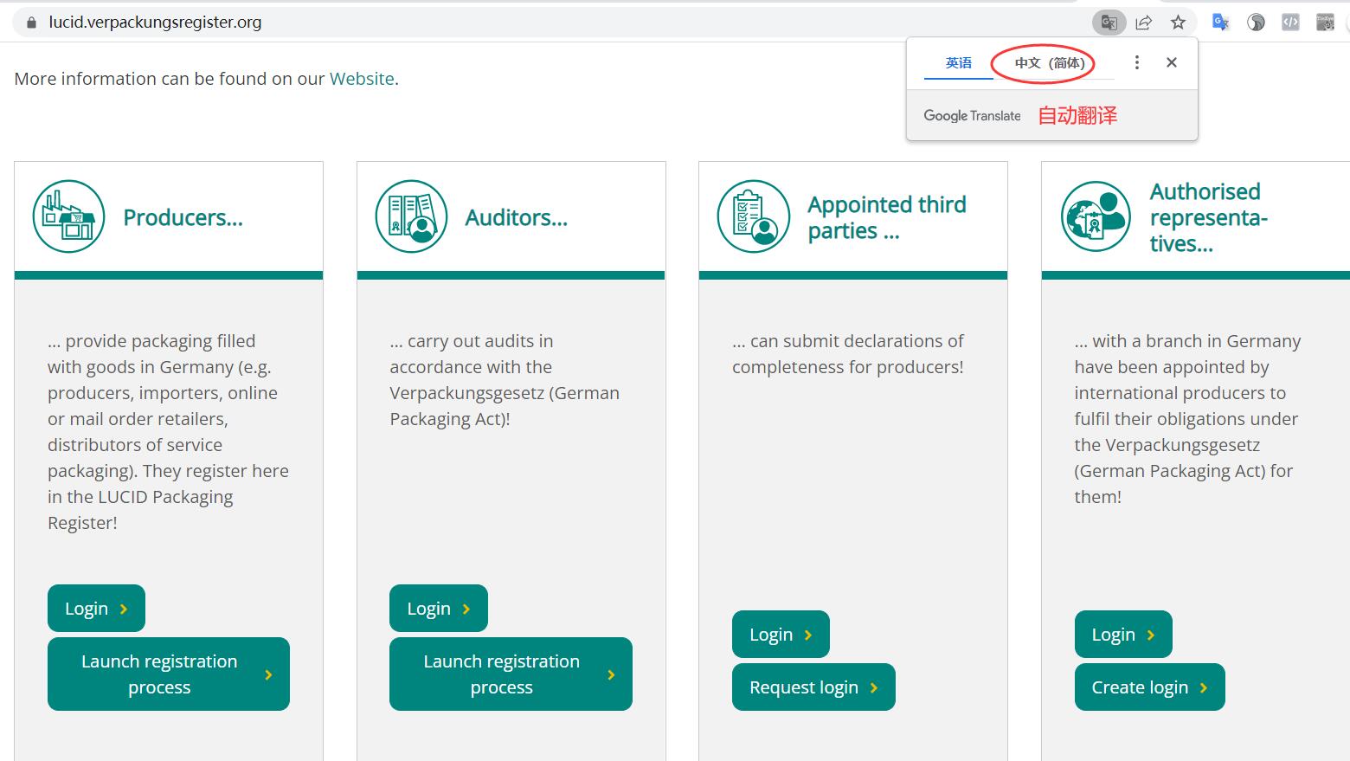Viewport: 1350px width, 761px height.
Task: Click the Producers... heading
Action: point(183,217)
